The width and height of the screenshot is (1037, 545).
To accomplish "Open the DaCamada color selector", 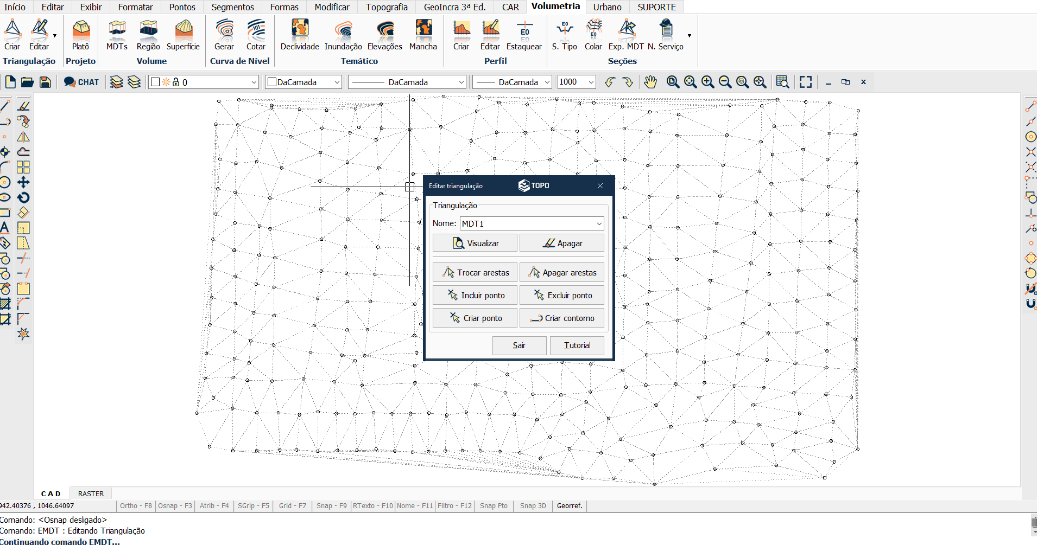I will [303, 82].
